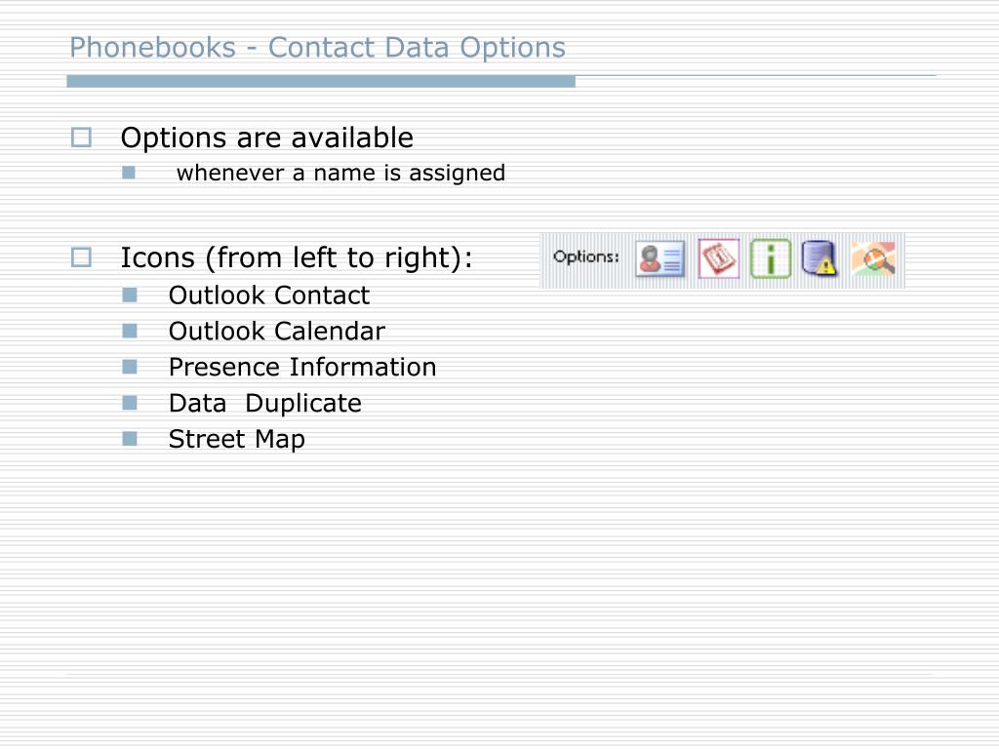Viewport: 999px width, 749px height.
Task: Select the "Icons (from left to right)" square bullet
Action: (x=81, y=257)
